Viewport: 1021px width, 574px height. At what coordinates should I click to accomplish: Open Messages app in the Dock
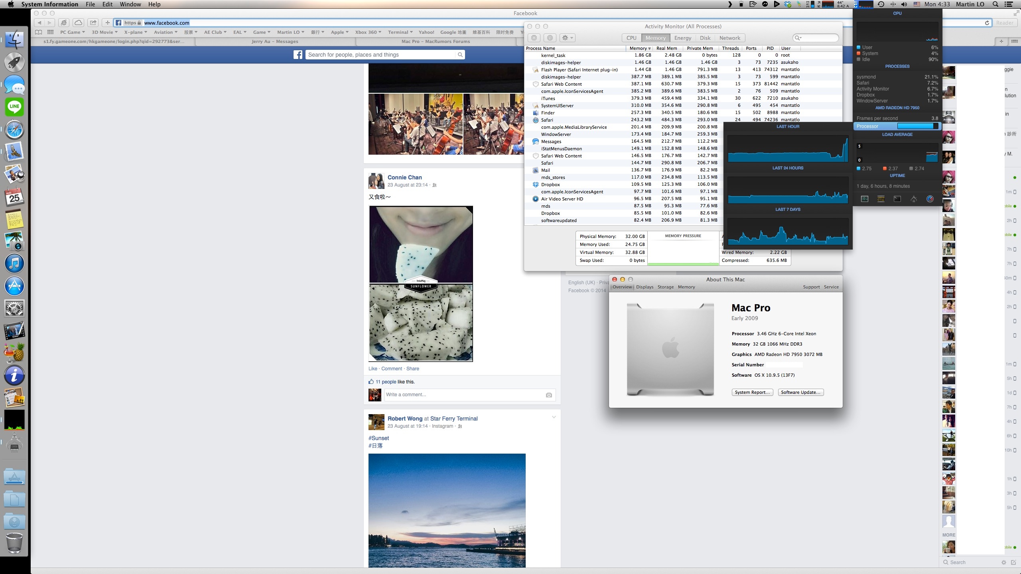[x=14, y=85]
